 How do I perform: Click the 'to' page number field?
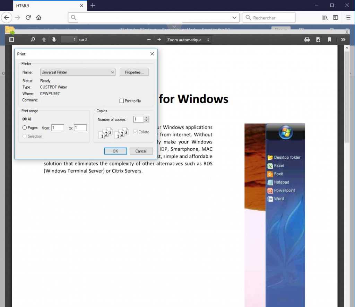click(80, 128)
